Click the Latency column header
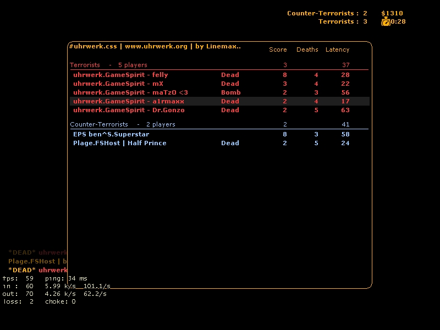 click(337, 50)
